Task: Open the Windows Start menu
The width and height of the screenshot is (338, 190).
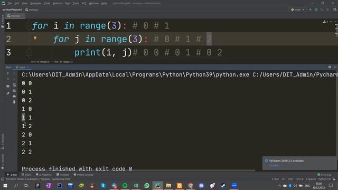Action: click(x=5, y=185)
